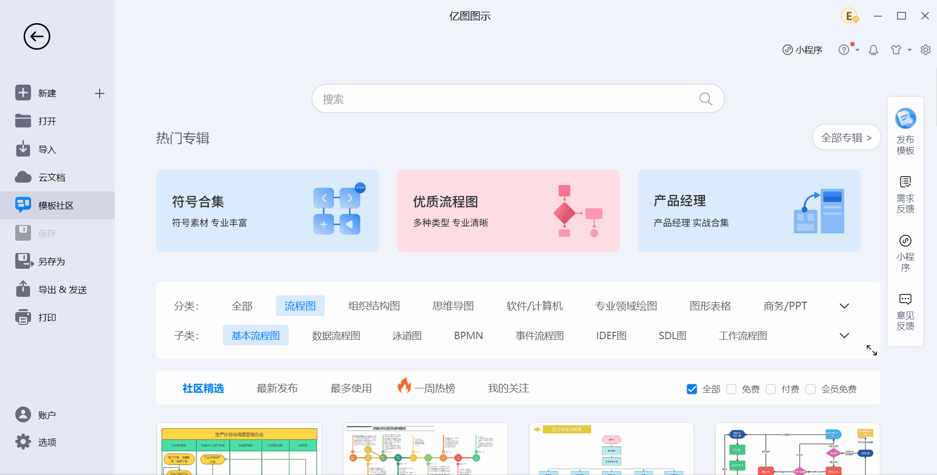Switch to the 最新发布 tab

[277, 388]
